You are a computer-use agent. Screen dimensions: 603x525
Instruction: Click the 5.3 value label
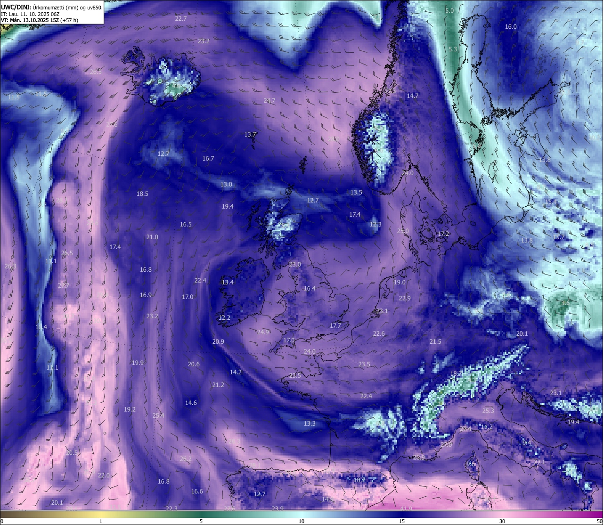pos(453,49)
